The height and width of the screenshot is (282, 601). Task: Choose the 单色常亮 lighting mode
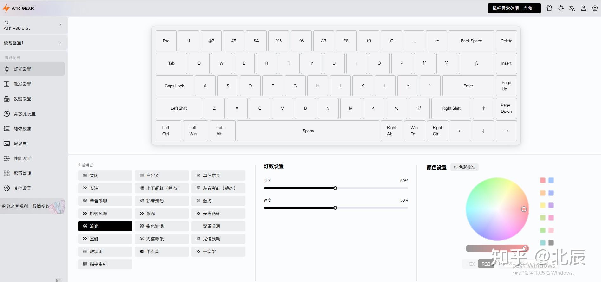coord(218,176)
